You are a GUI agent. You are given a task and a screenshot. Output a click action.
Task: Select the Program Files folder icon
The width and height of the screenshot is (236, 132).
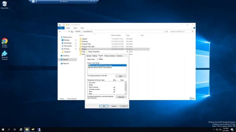80,44
